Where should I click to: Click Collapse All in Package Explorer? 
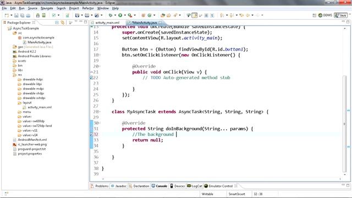[57, 23]
